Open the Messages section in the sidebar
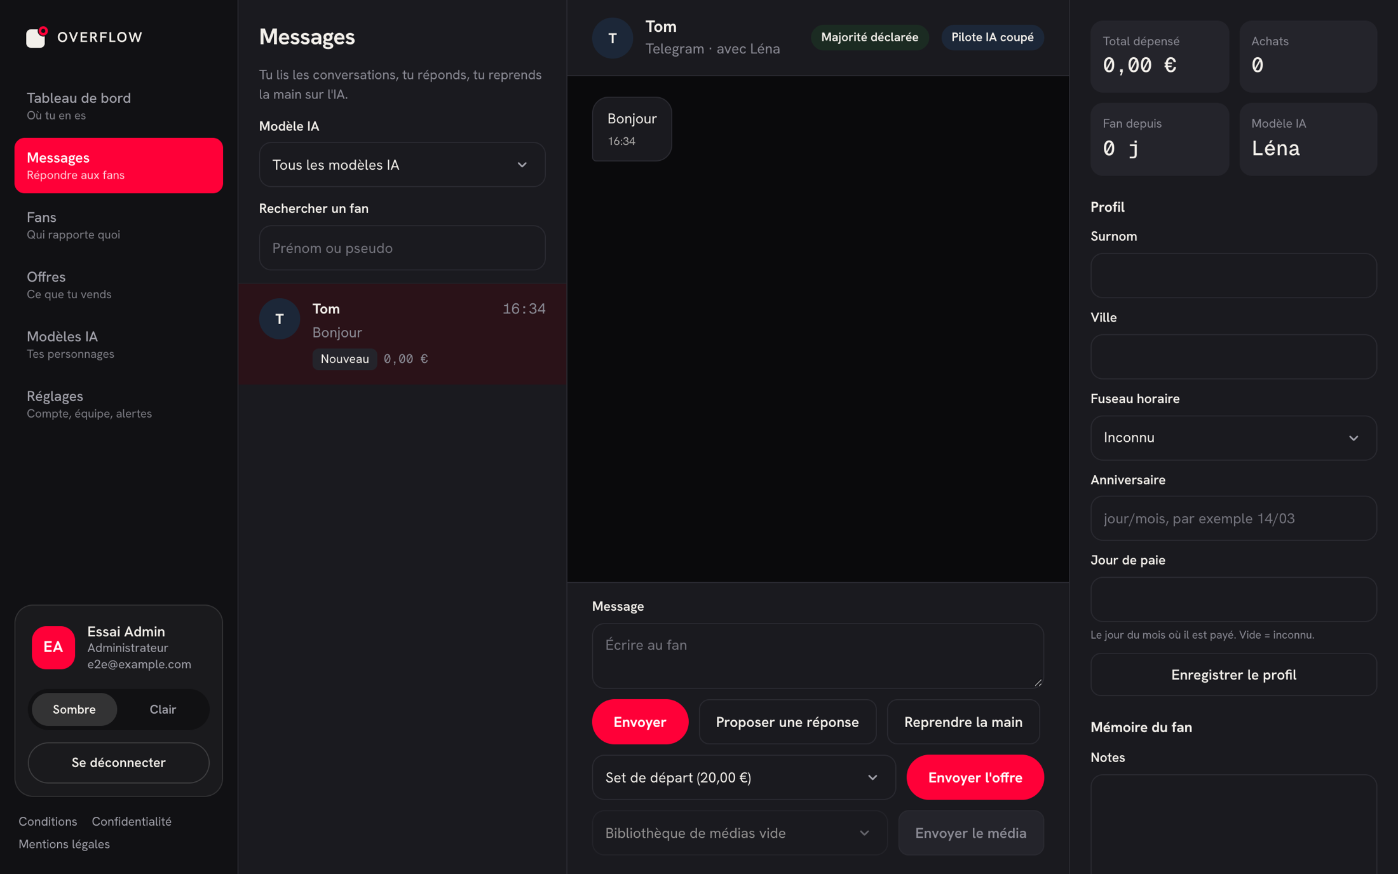 point(119,165)
